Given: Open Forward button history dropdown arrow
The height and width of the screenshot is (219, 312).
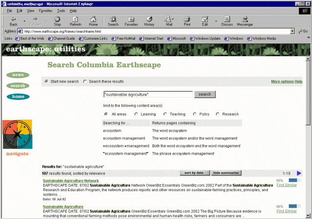Looking at the screenshot, I should click(x=47, y=21).
